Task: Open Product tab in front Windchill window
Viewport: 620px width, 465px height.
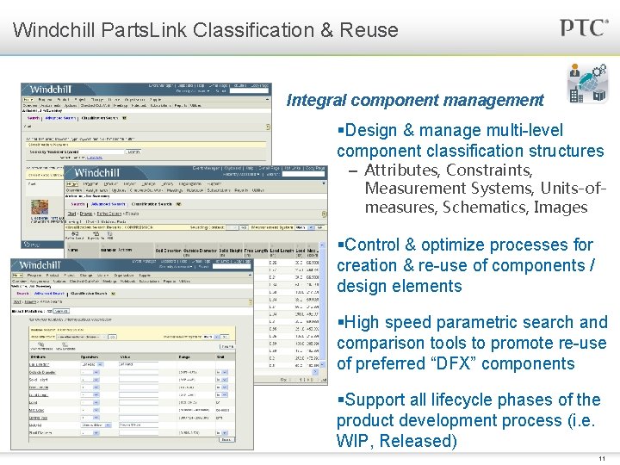Action: (x=53, y=275)
